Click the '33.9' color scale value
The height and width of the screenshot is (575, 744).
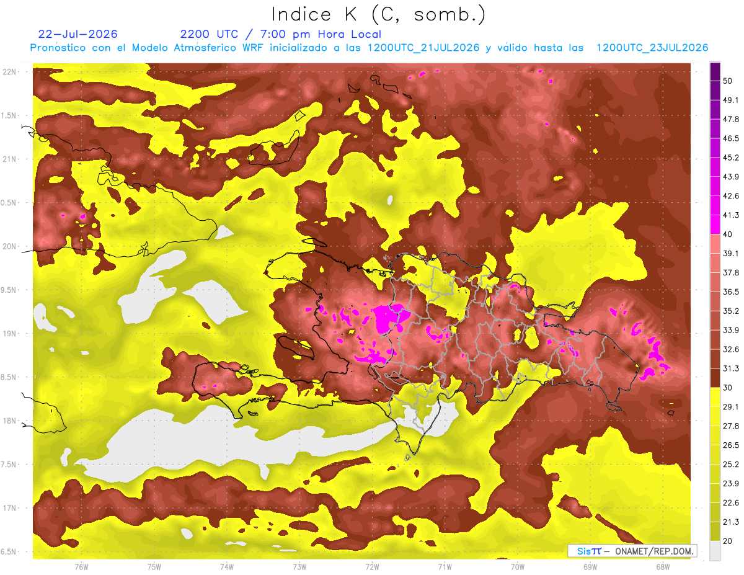732,330
